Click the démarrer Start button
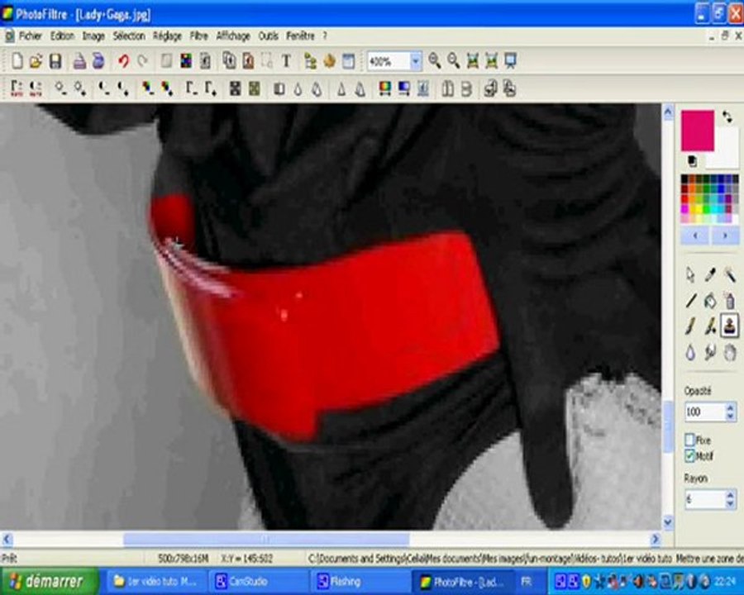The image size is (744, 595). 50,581
